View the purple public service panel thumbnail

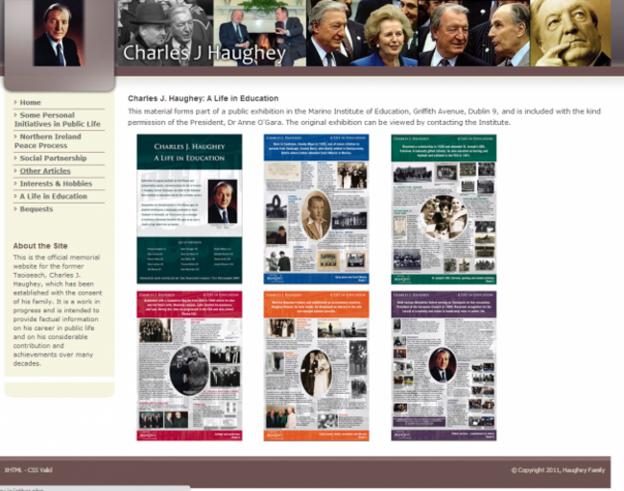pyautogui.click(x=444, y=366)
